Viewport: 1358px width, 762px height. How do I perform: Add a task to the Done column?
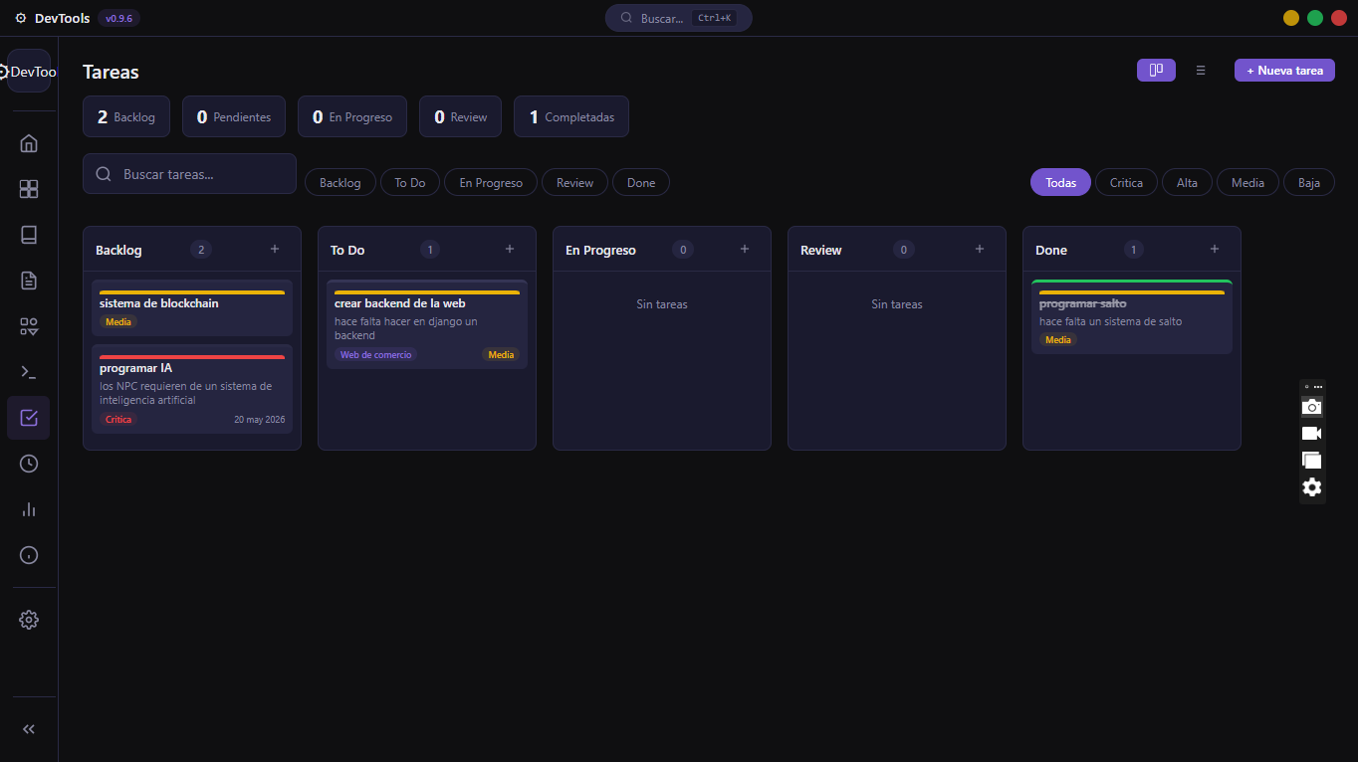[1215, 250]
